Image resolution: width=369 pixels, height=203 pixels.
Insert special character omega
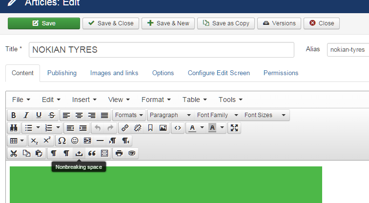pos(62,141)
